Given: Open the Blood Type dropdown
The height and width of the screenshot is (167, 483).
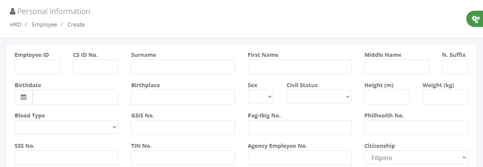Looking at the screenshot, I should coord(66,127).
